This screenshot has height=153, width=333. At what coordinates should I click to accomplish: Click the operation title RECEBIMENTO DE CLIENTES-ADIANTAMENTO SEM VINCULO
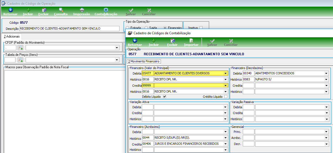[x=194, y=54]
